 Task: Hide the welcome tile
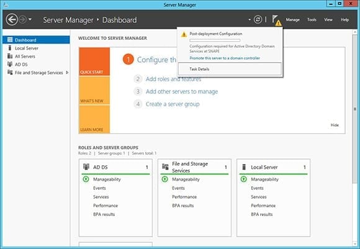click(335, 125)
